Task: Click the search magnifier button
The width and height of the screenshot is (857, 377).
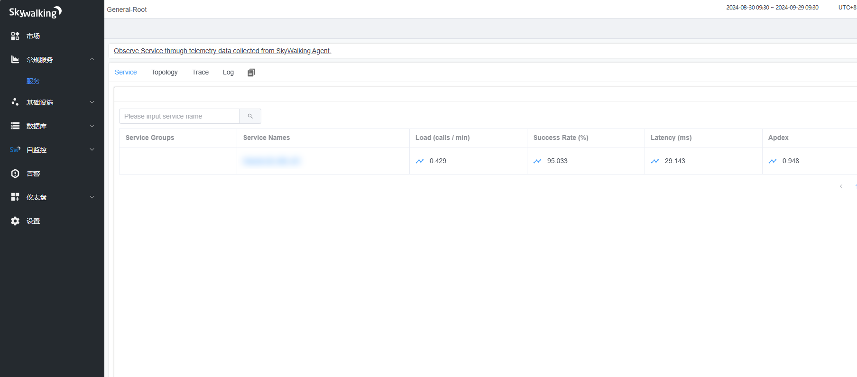Action: 250,116
